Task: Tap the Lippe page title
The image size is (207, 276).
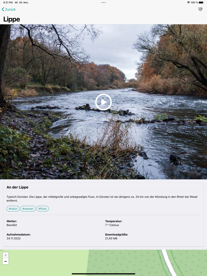Action: pos(12,19)
